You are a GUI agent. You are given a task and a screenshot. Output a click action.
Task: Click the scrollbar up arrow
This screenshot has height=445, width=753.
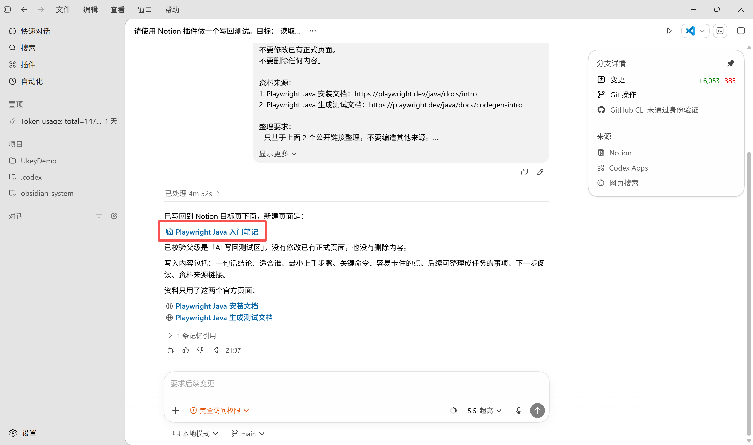coord(749,47)
